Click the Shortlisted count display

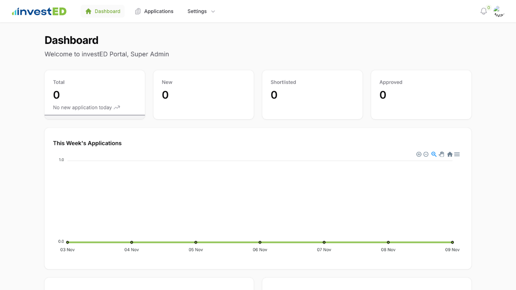coord(274,95)
